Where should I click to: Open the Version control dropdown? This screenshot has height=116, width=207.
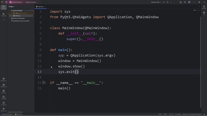(31, 2)
